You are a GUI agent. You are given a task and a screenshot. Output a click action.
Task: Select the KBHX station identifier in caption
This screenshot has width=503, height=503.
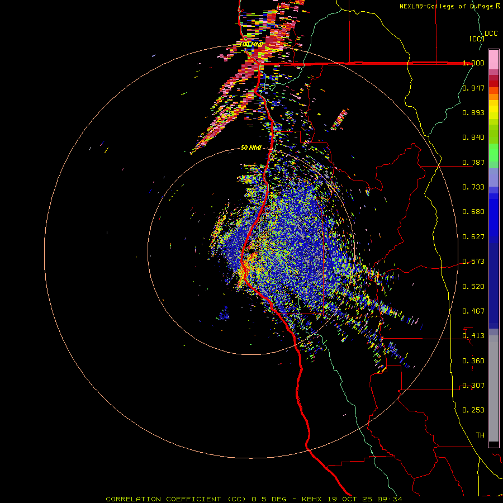coord(313,499)
